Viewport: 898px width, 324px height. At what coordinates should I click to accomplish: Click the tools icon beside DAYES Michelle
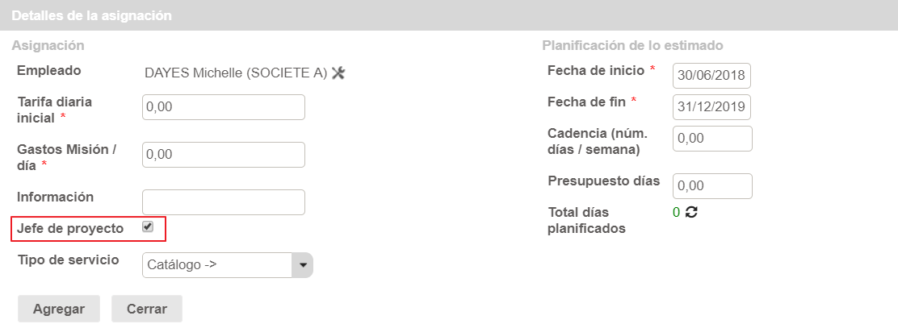pos(339,73)
